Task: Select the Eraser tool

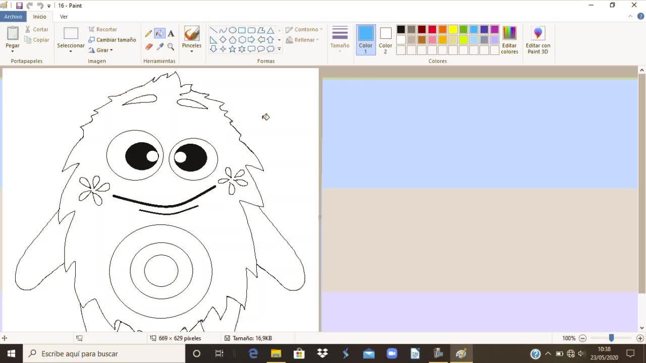Action: pyautogui.click(x=148, y=46)
